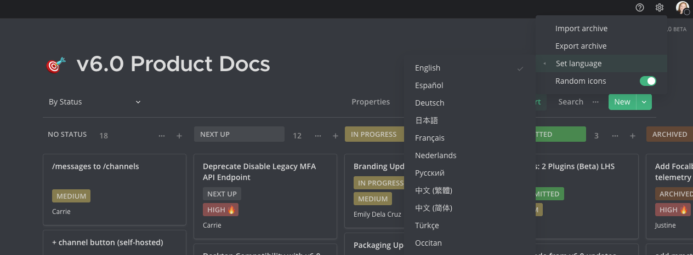
Task: Click the Random icons menu entry label
Action: [x=581, y=81]
